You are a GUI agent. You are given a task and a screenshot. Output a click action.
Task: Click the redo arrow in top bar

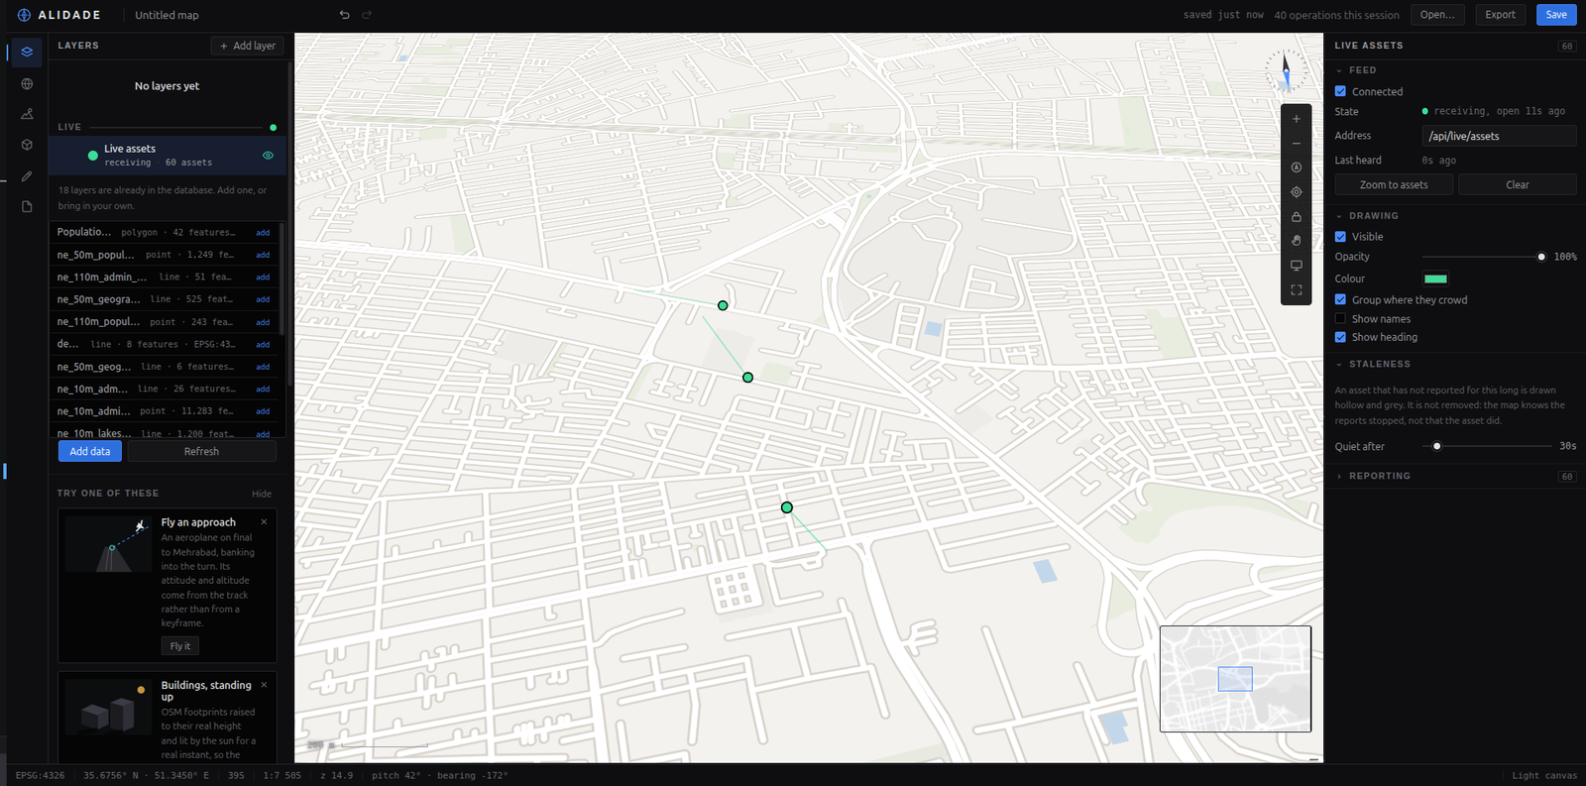click(367, 15)
